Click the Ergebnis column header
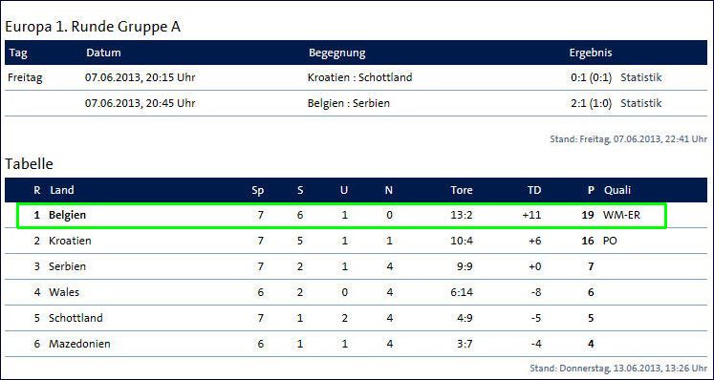This screenshot has width=714, height=380. [x=591, y=53]
